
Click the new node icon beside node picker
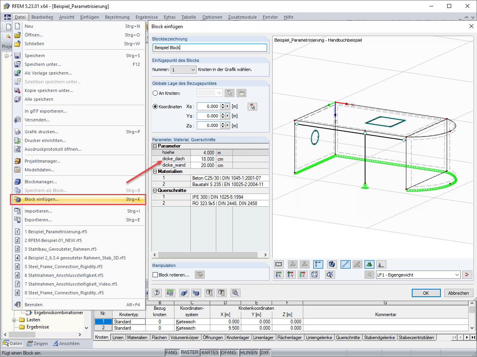(x=242, y=93)
